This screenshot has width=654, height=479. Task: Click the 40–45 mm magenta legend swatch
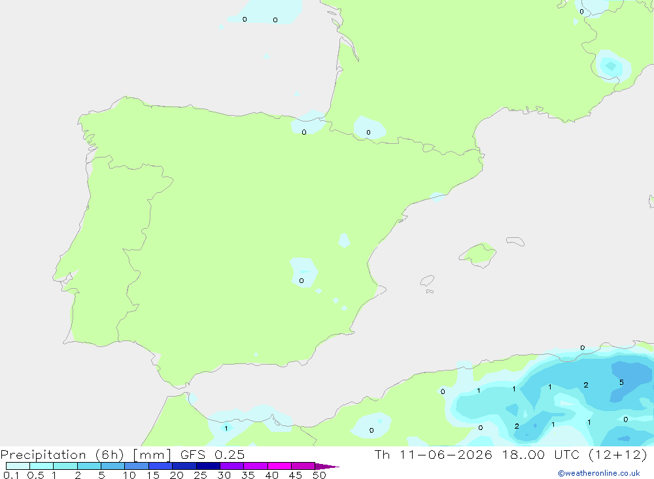click(279, 466)
